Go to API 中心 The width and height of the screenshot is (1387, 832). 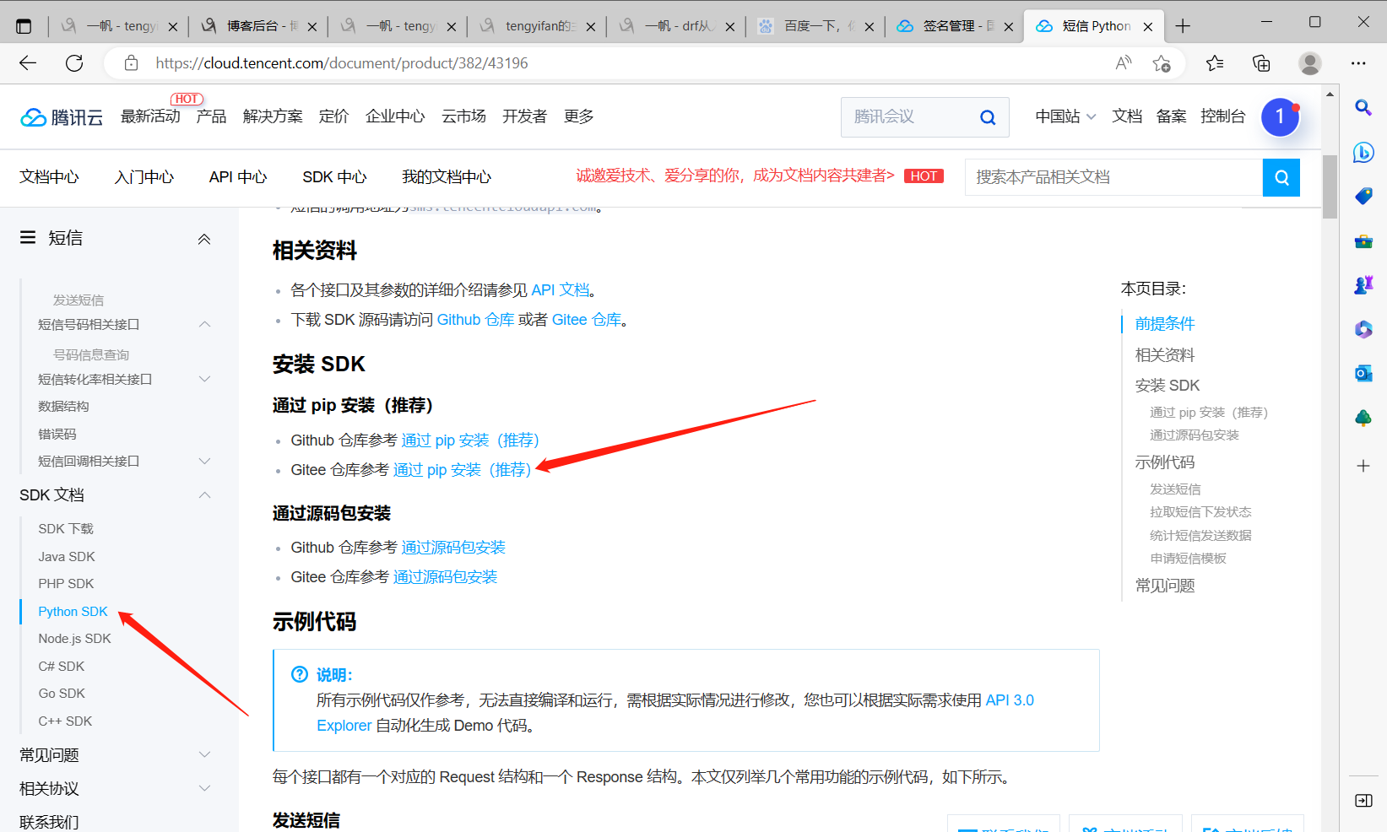[238, 177]
